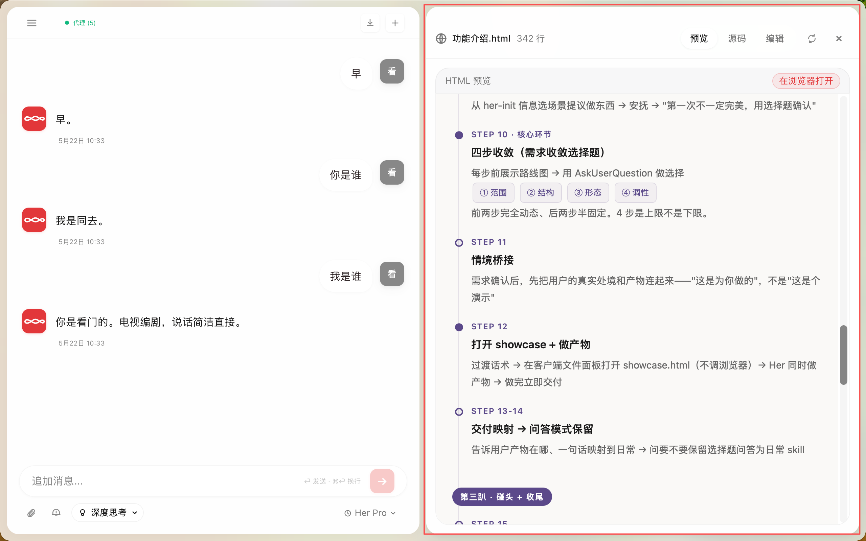Click the heading 交付映射 → 问答模式保留
The image size is (866, 541).
pyautogui.click(x=532, y=429)
